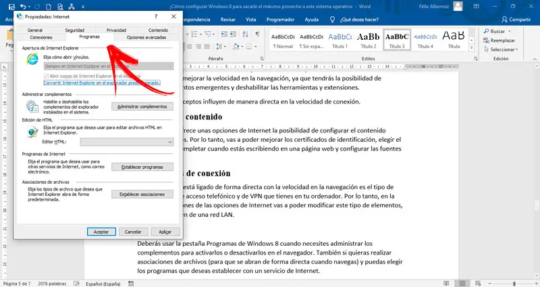Open the shading color dropdown arrow
The height and width of the screenshot is (287, 540).
click(242, 47)
